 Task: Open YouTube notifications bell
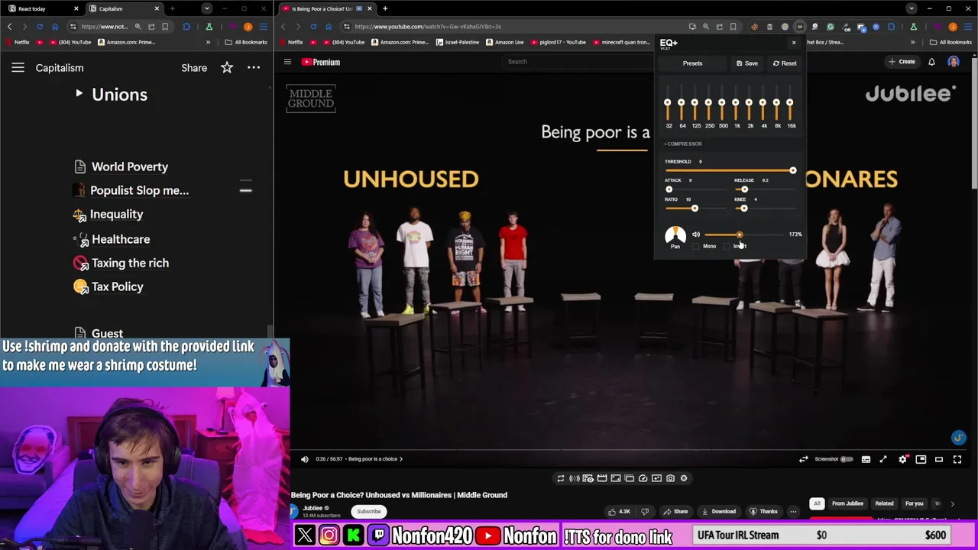(931, 62)
